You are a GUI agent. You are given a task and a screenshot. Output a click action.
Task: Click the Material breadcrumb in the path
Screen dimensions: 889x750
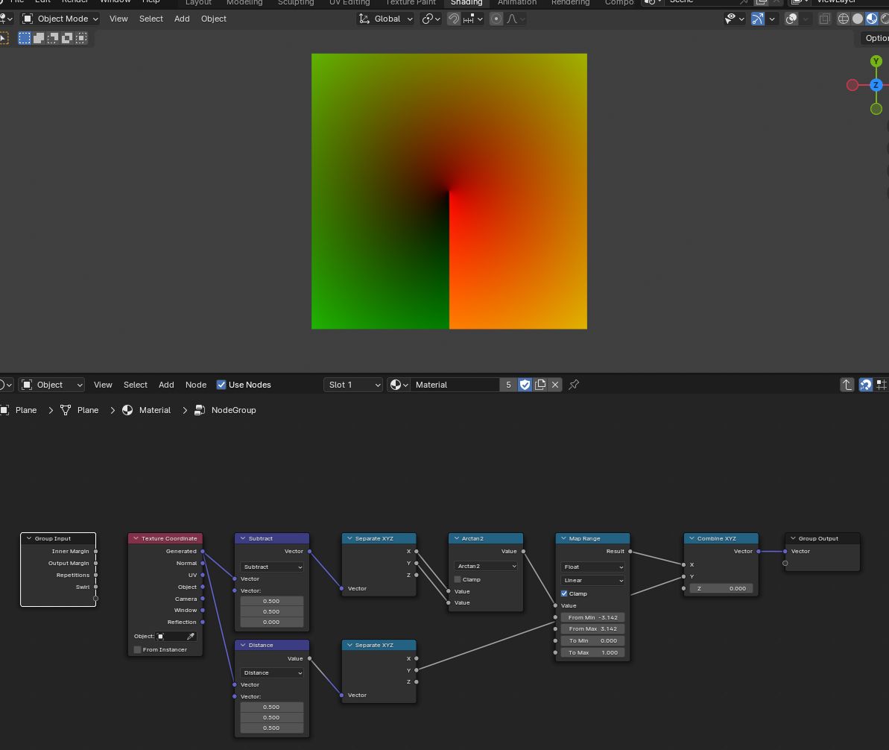[154, 410]
